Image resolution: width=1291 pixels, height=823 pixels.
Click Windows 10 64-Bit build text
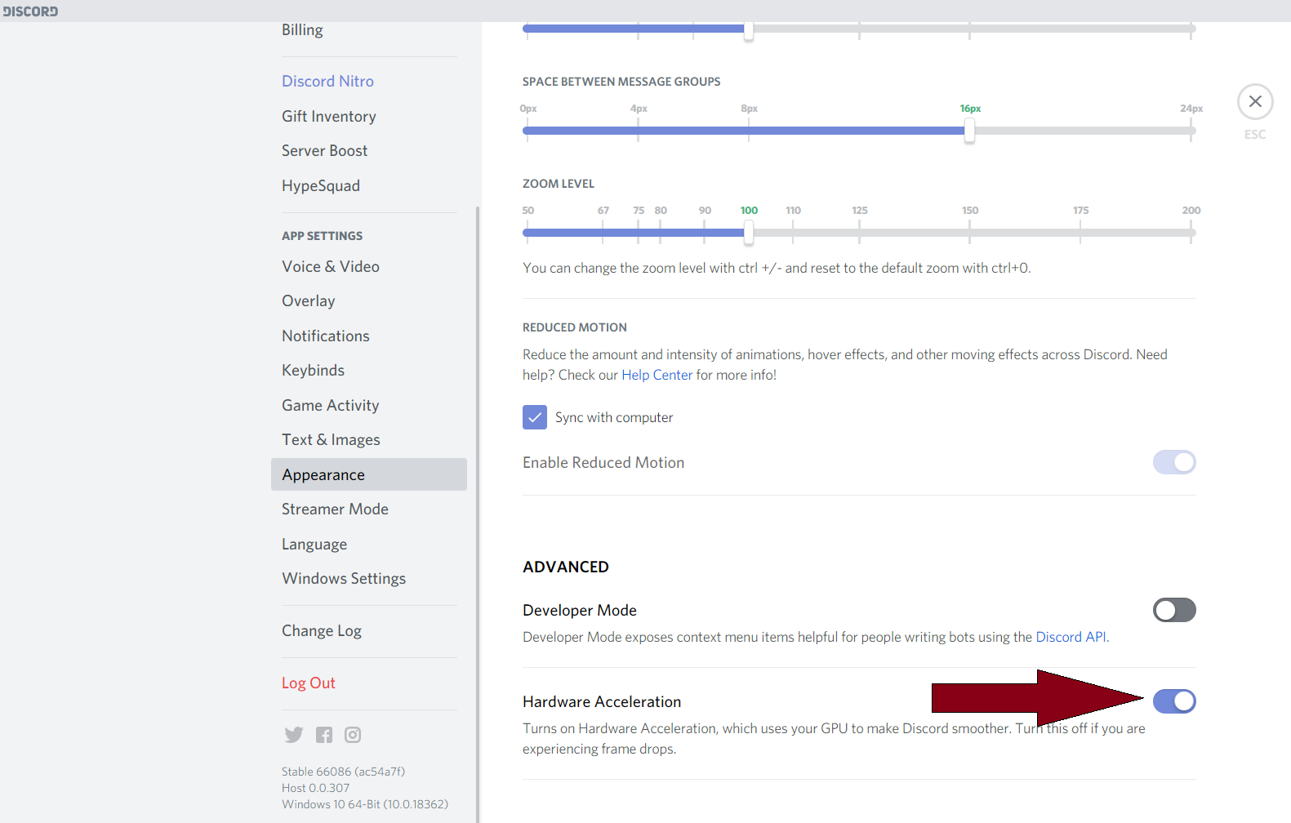click(x=365, y=804)
